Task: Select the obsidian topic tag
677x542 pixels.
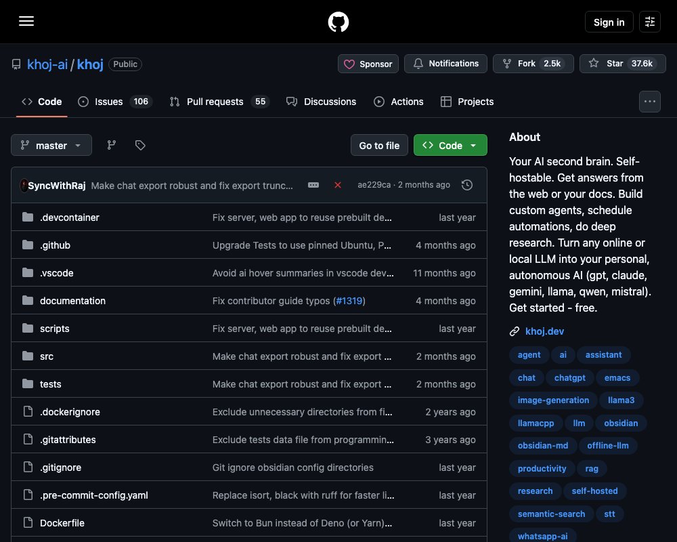Action: coord(621,423)
